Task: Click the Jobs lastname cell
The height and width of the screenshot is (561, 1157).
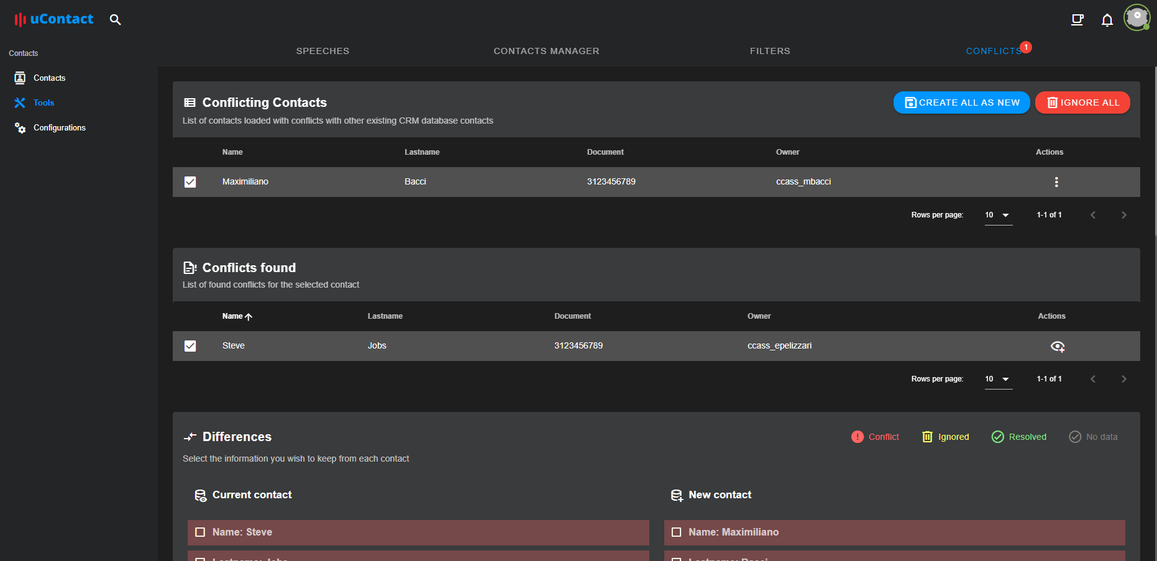Action: click(x=377, y=346)
